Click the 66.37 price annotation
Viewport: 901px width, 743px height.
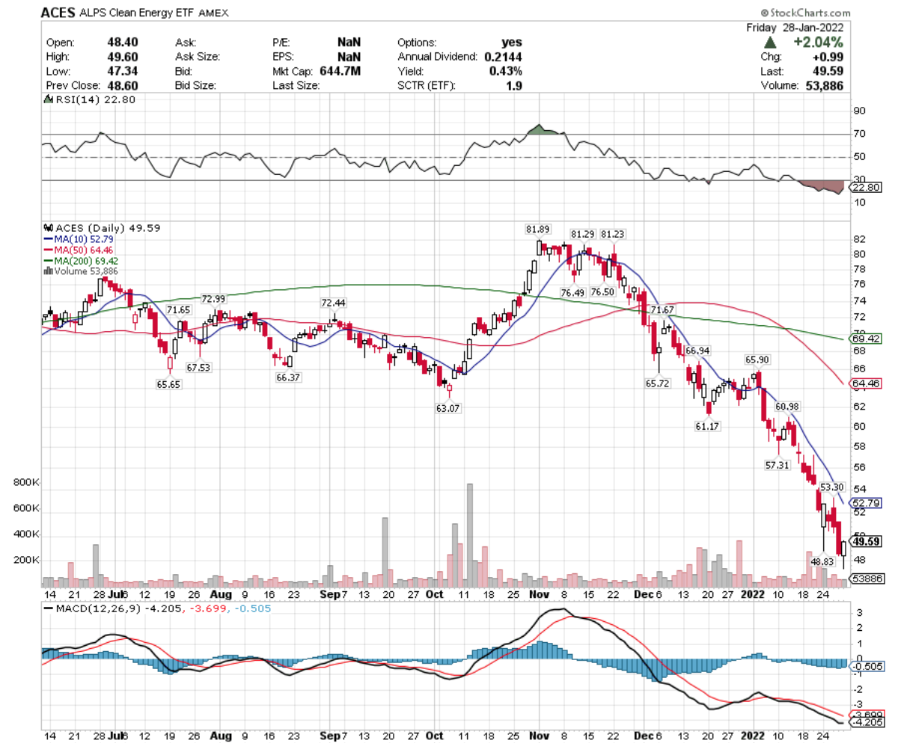click(288, 378)
